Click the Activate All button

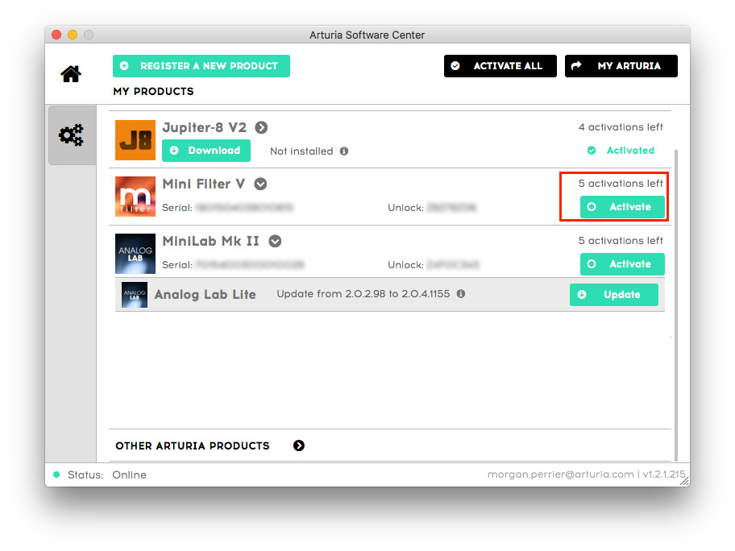500,66
